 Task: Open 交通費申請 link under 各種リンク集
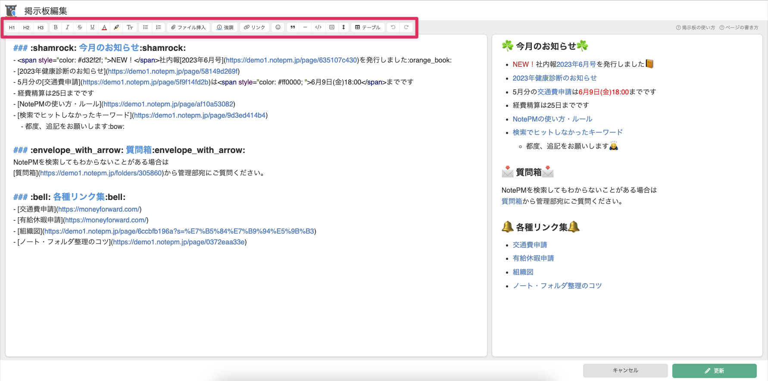tap(530, 245)
